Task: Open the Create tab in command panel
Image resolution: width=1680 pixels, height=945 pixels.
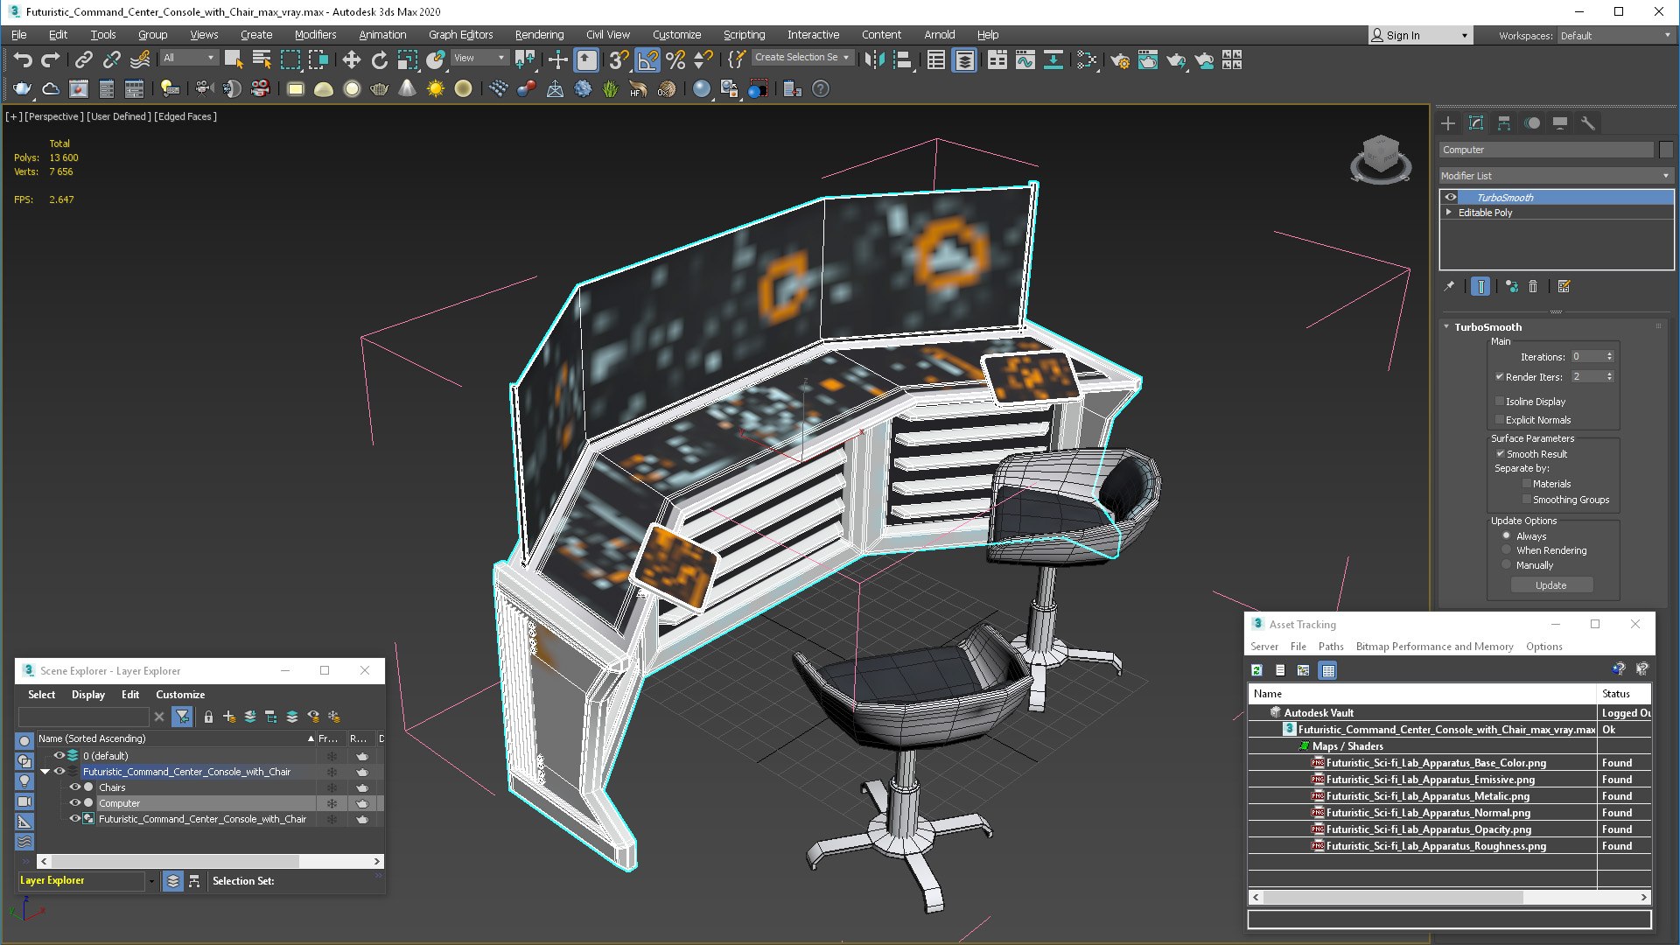Action: point(1448,123)
